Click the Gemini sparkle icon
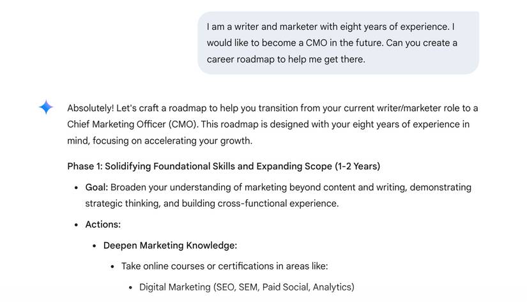527x302 pixels. [x=46, y=108]
